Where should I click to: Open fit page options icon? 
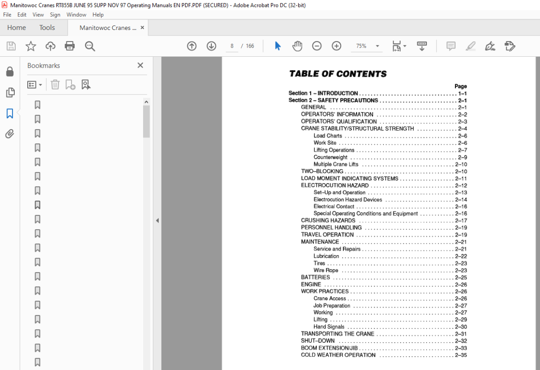click(x=396, y=46)
